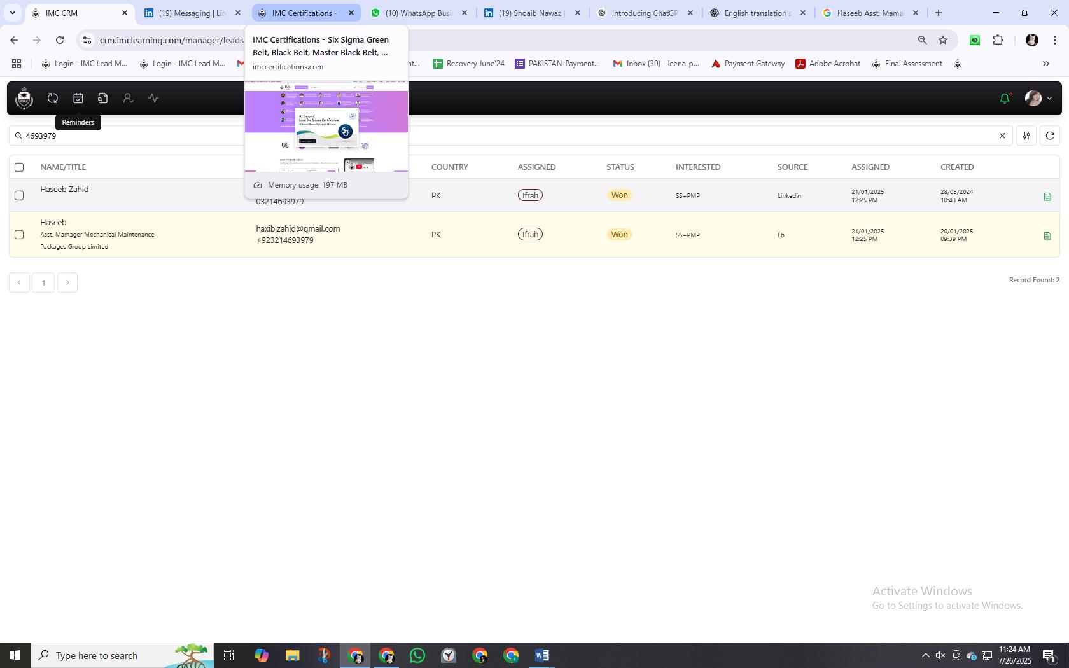This screenshot has width=1069, height=668.
Task: Click the COUNTRY column header
Action: (450, 167)
